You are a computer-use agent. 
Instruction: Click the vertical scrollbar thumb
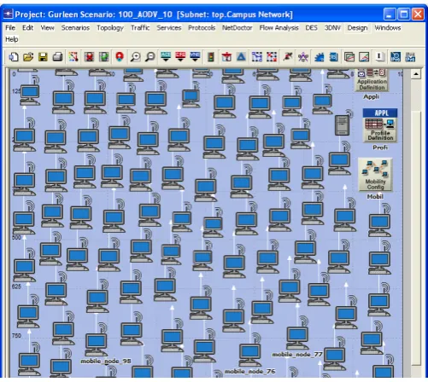point(416,237)
